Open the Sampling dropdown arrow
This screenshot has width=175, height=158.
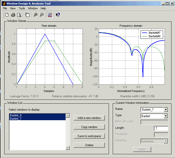pyautogui.click(x=166, y=141)
